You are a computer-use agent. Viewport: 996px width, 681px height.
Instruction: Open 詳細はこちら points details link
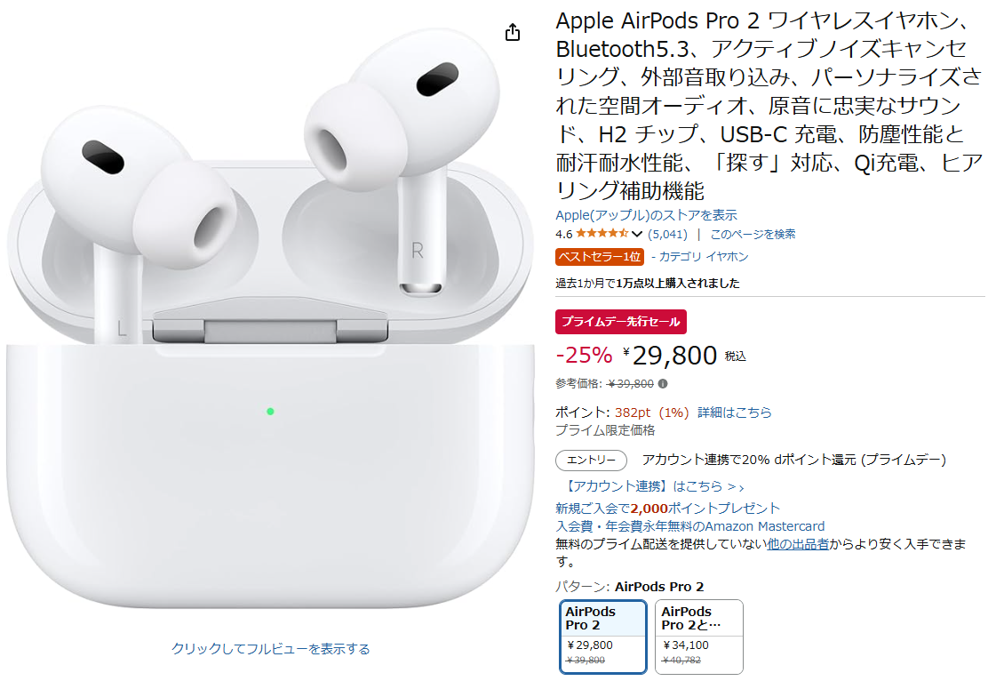pos(734,412)
